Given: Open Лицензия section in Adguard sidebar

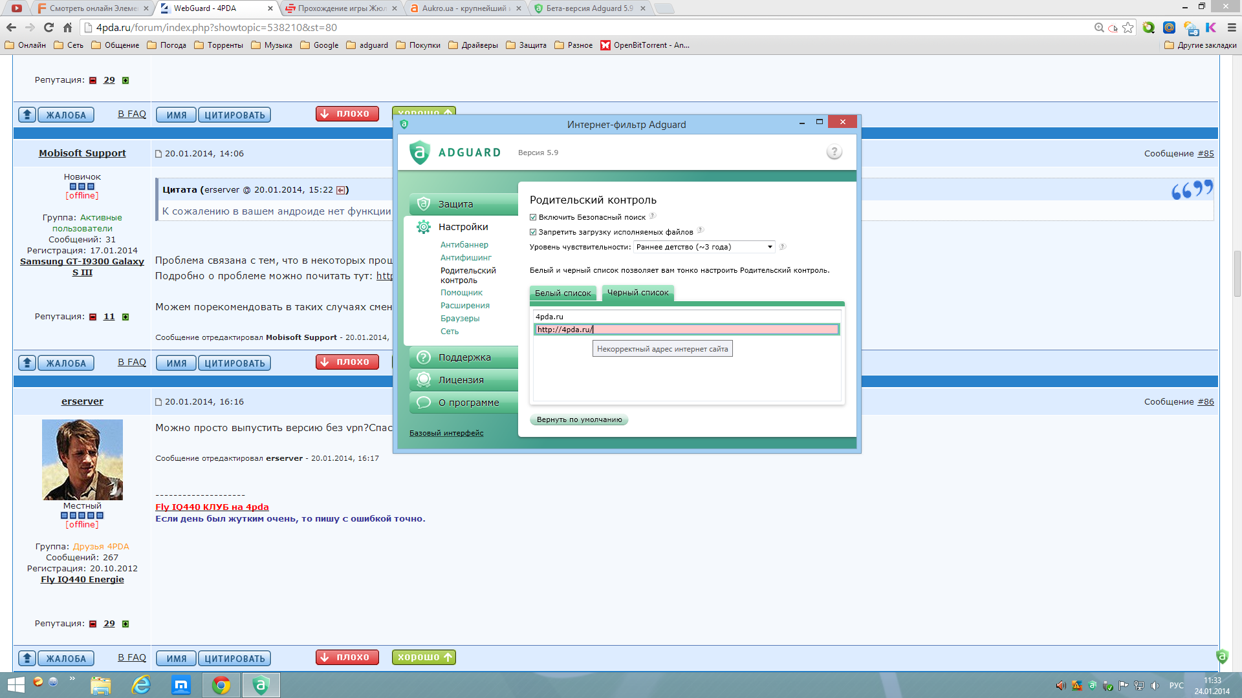Looking at the screenshot, I should pyautogui.click(x=464, y=380).
